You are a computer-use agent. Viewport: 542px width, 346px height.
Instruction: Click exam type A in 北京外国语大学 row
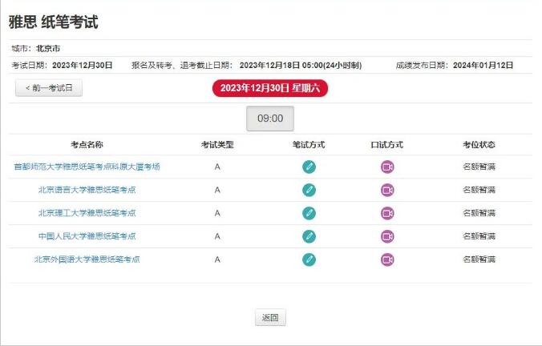click(x=217, y=259)
